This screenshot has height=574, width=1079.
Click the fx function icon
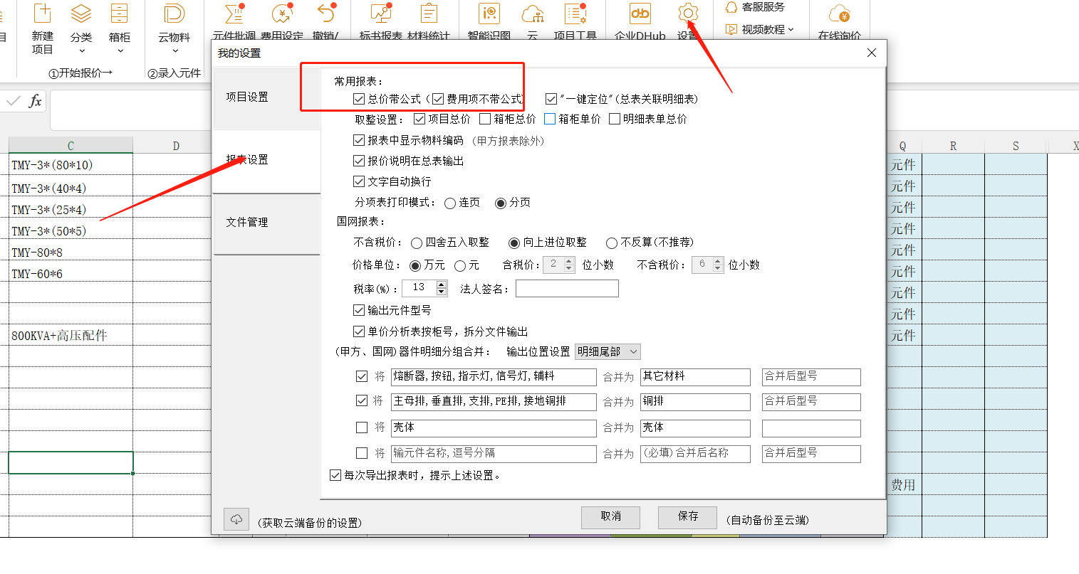pyautogui.click(x=35, y=101)
